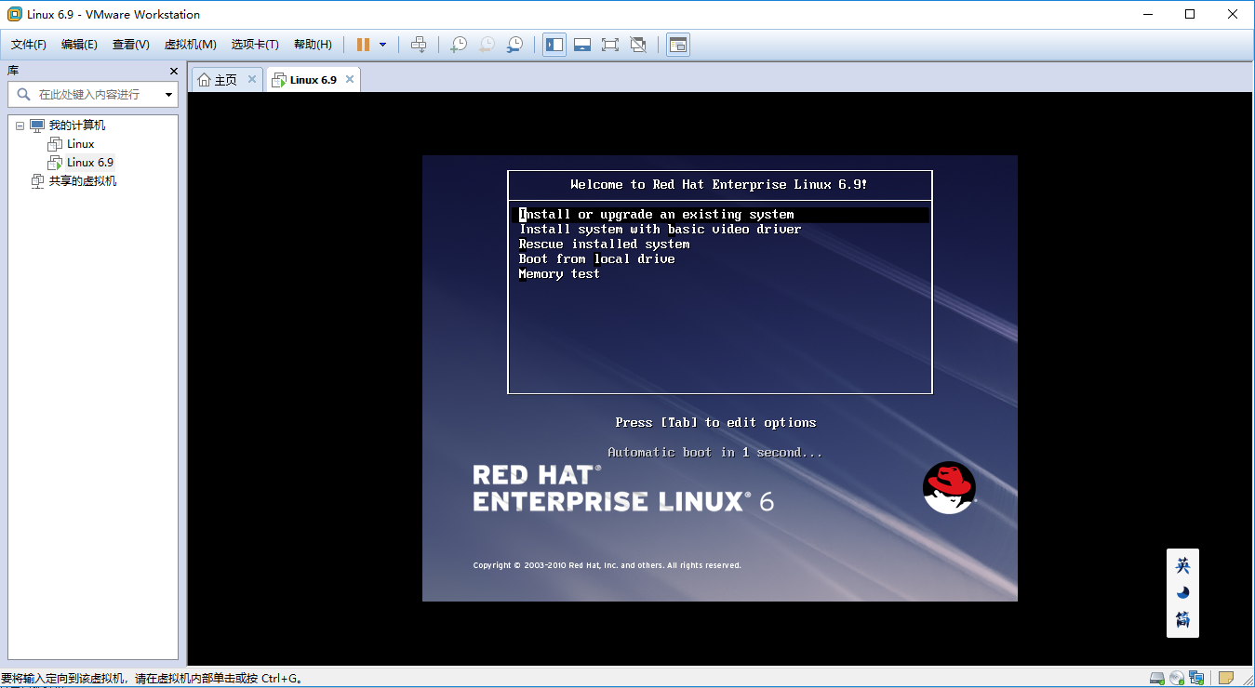Screen dimensions: 1255x688
Task: Select Install system with basic video driver
Action: click(660, 230)
